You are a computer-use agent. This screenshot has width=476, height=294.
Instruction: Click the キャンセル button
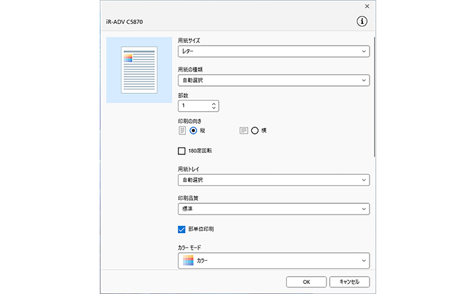[x=348, y=281]
